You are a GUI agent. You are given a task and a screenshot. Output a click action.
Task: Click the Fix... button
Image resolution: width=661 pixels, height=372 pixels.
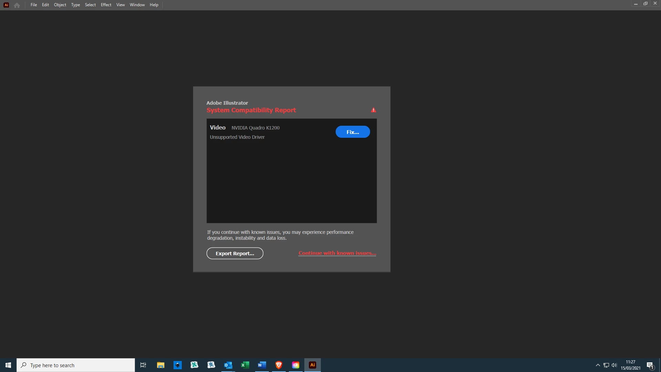[x=353, y=132]
